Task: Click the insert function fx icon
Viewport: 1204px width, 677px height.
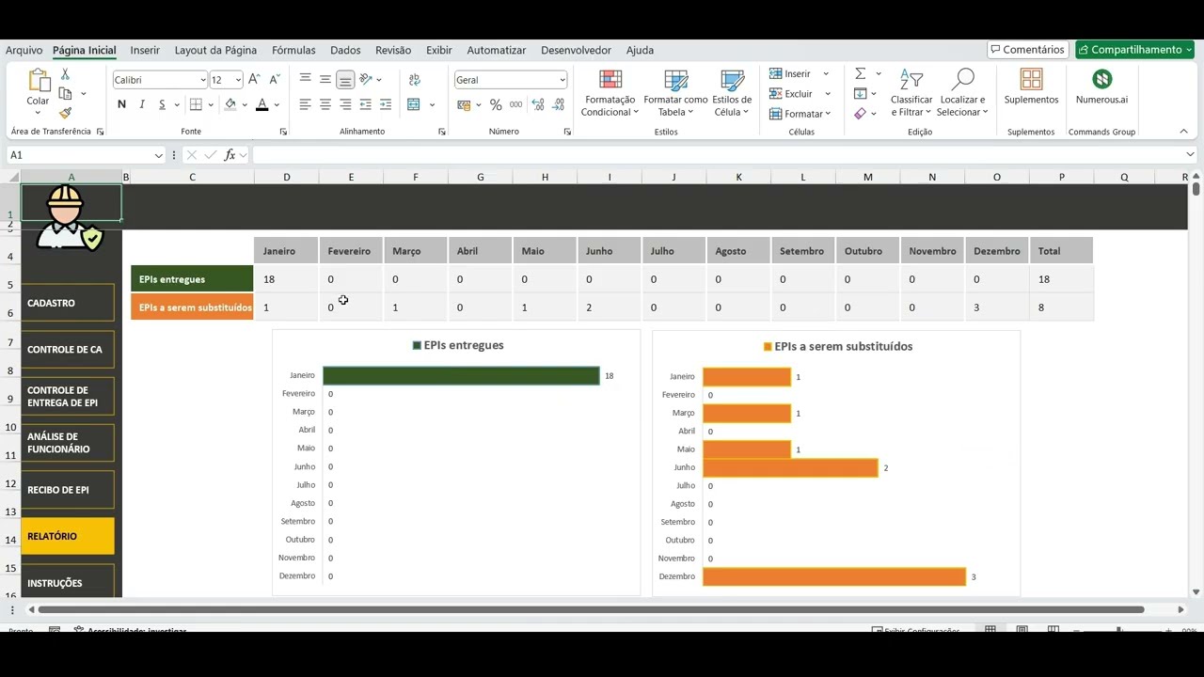Action: [x=230, y=155]
